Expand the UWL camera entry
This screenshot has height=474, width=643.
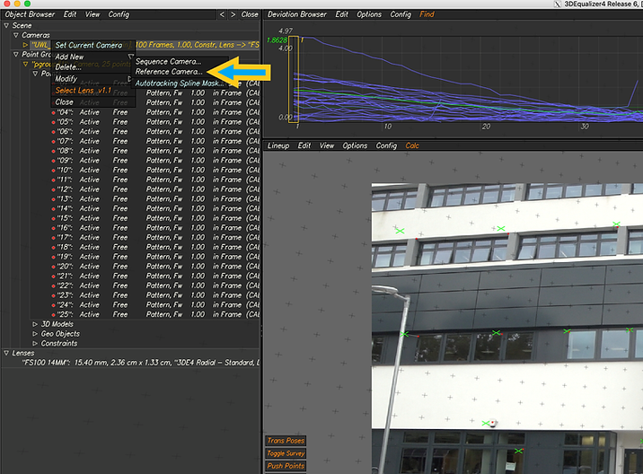click(x=25, y=45)
